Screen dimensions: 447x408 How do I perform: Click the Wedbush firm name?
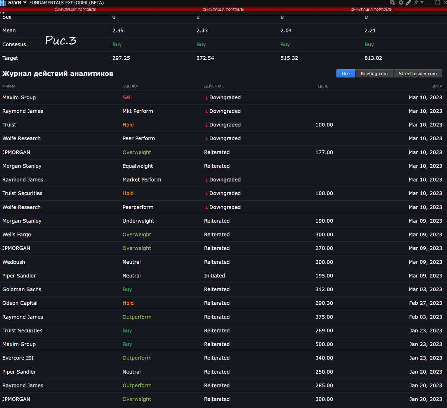pyautogui.click(x=14, y=262)
